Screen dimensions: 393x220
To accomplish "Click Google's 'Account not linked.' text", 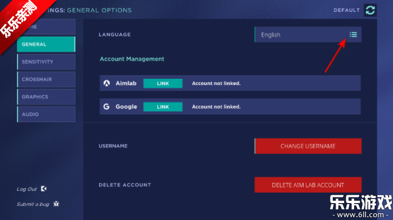I will [x=216, y=107].
